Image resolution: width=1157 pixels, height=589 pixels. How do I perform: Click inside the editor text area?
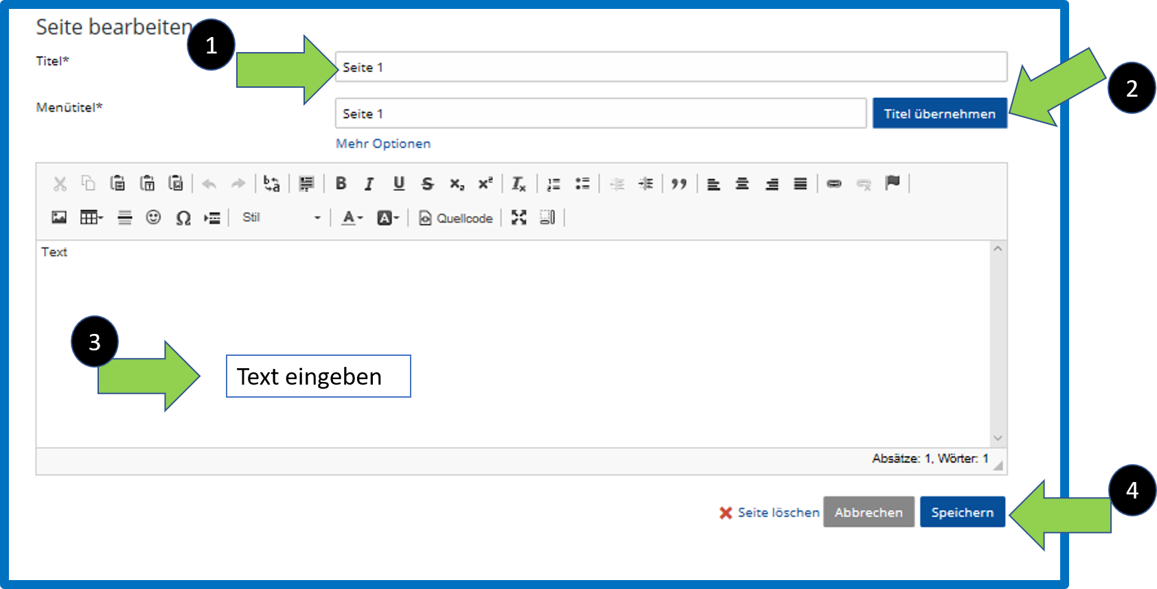513,344
